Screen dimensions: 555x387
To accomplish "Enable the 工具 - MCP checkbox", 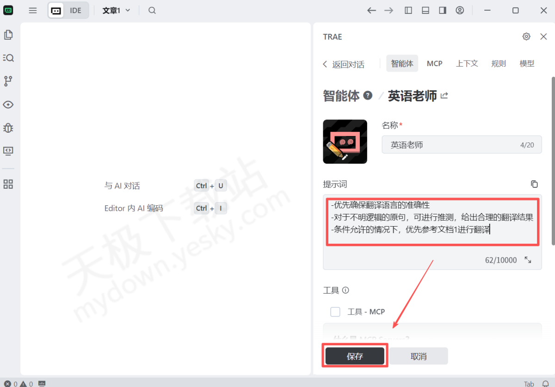I will coord(335,312).
